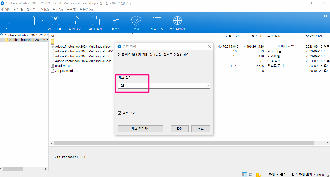Open the dropdown arrow next to 풀기
The height and width of the screenshot is (177, 330).
(x=42, y=20)
